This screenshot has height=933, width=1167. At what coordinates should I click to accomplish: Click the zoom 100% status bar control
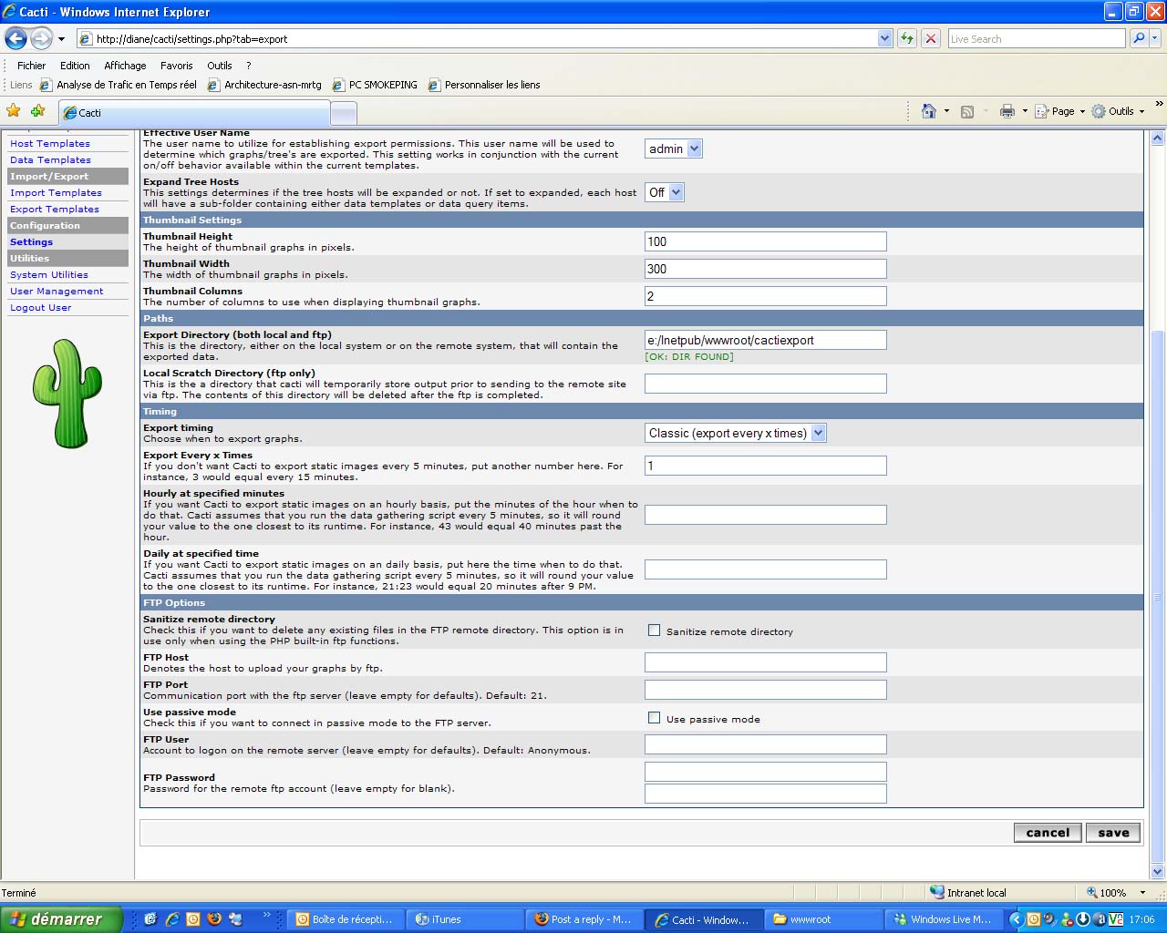(1114, 893)
